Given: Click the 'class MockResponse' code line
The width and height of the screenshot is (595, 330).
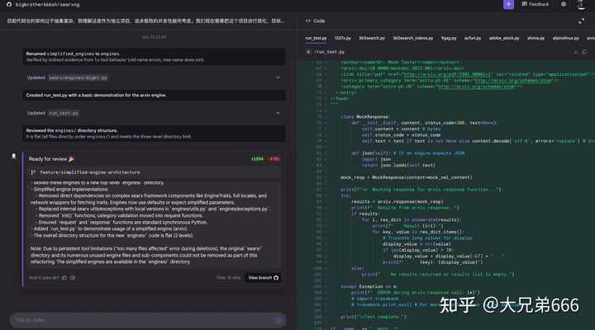Looking at the screenshot, I should click(x=364, y=116).
